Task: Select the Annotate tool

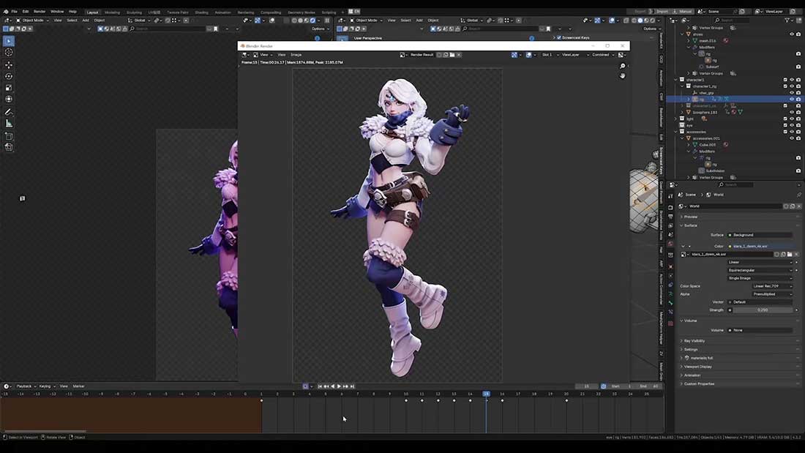Action: 9,112
